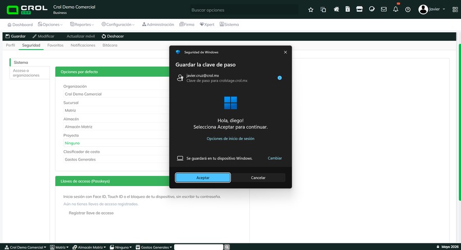Switch to the Perfil tab
The image size is (461, 250).
pos(10,45)
